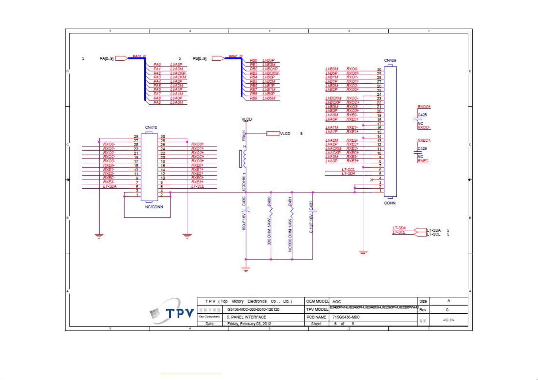This screenshot has height=380, width=538.
Task: Select the C428 capacitor symbol
Action: coord(418,119)
